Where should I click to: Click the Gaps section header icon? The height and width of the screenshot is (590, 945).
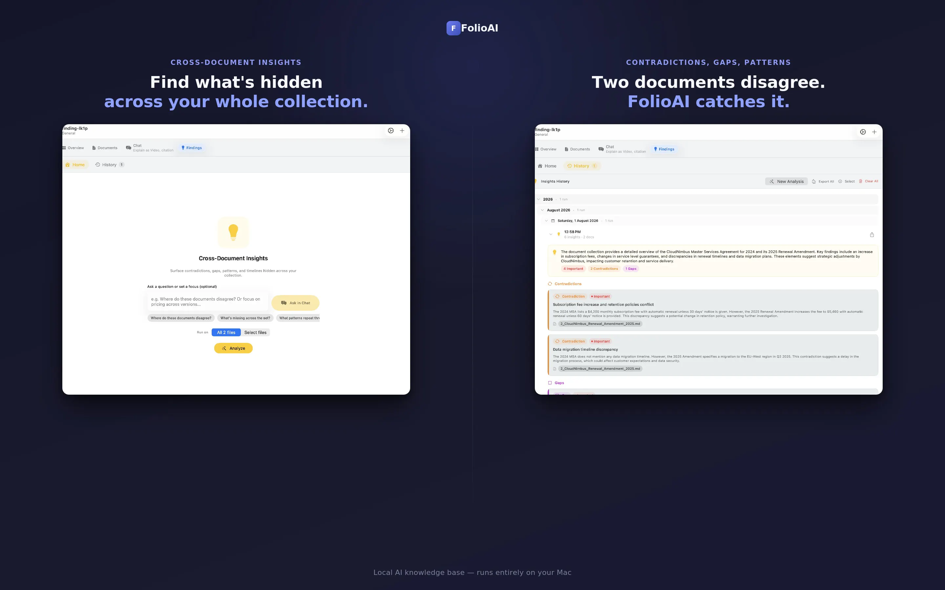coord(550,383)
